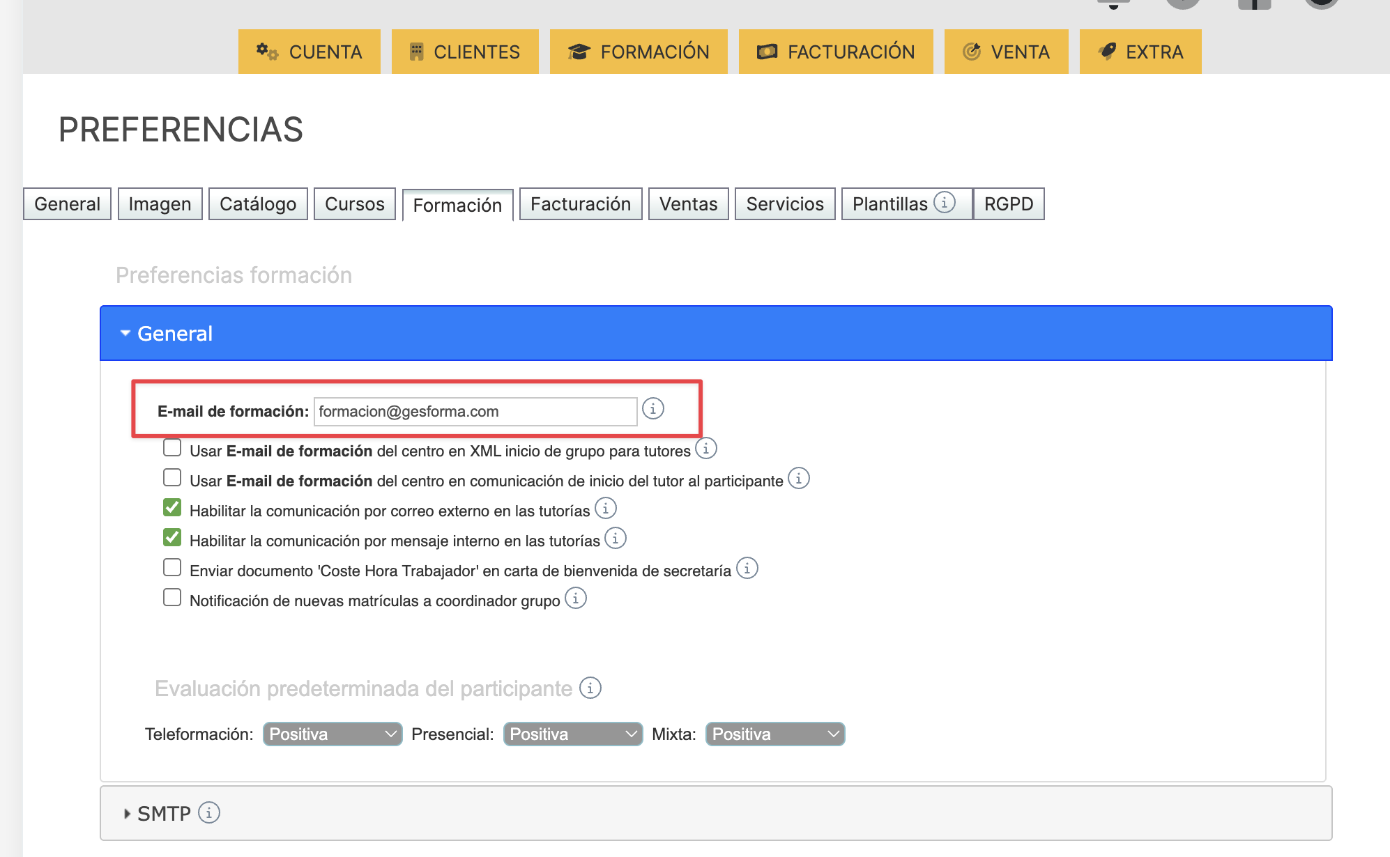Click info icon for XML inicio de grupo option

click(705, 449)
